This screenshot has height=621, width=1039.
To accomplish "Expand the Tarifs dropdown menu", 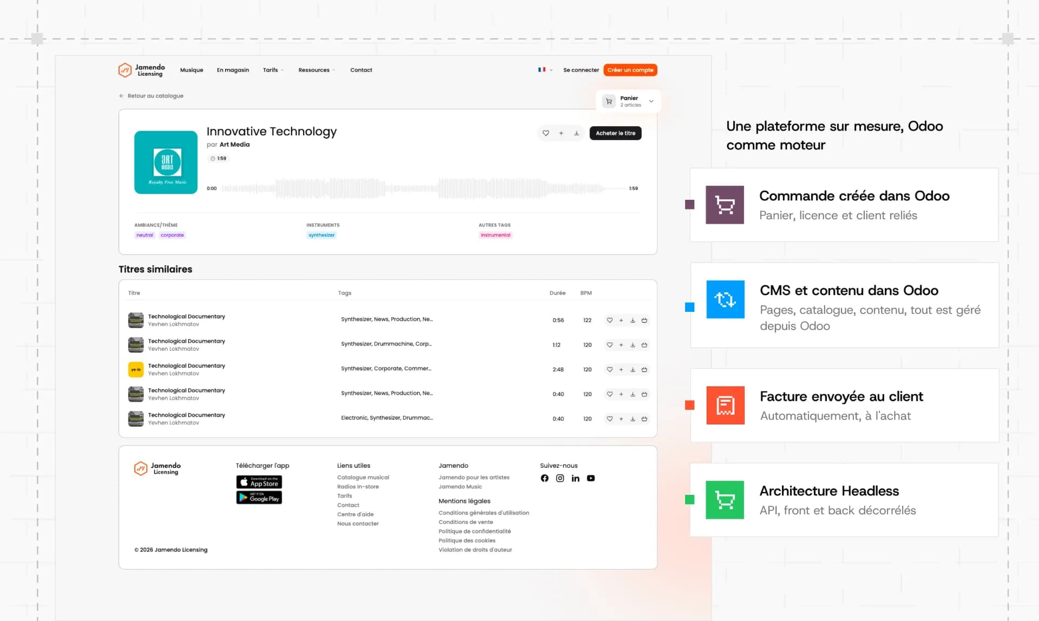I will click(273, 70).
